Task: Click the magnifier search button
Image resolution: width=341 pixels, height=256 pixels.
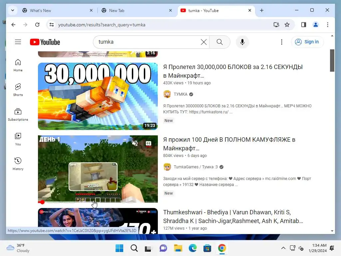Action: (x=220, y=42)
